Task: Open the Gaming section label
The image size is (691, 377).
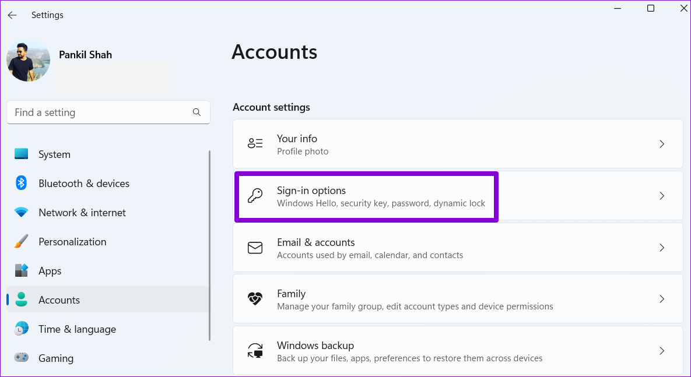Action: (56, 358)
